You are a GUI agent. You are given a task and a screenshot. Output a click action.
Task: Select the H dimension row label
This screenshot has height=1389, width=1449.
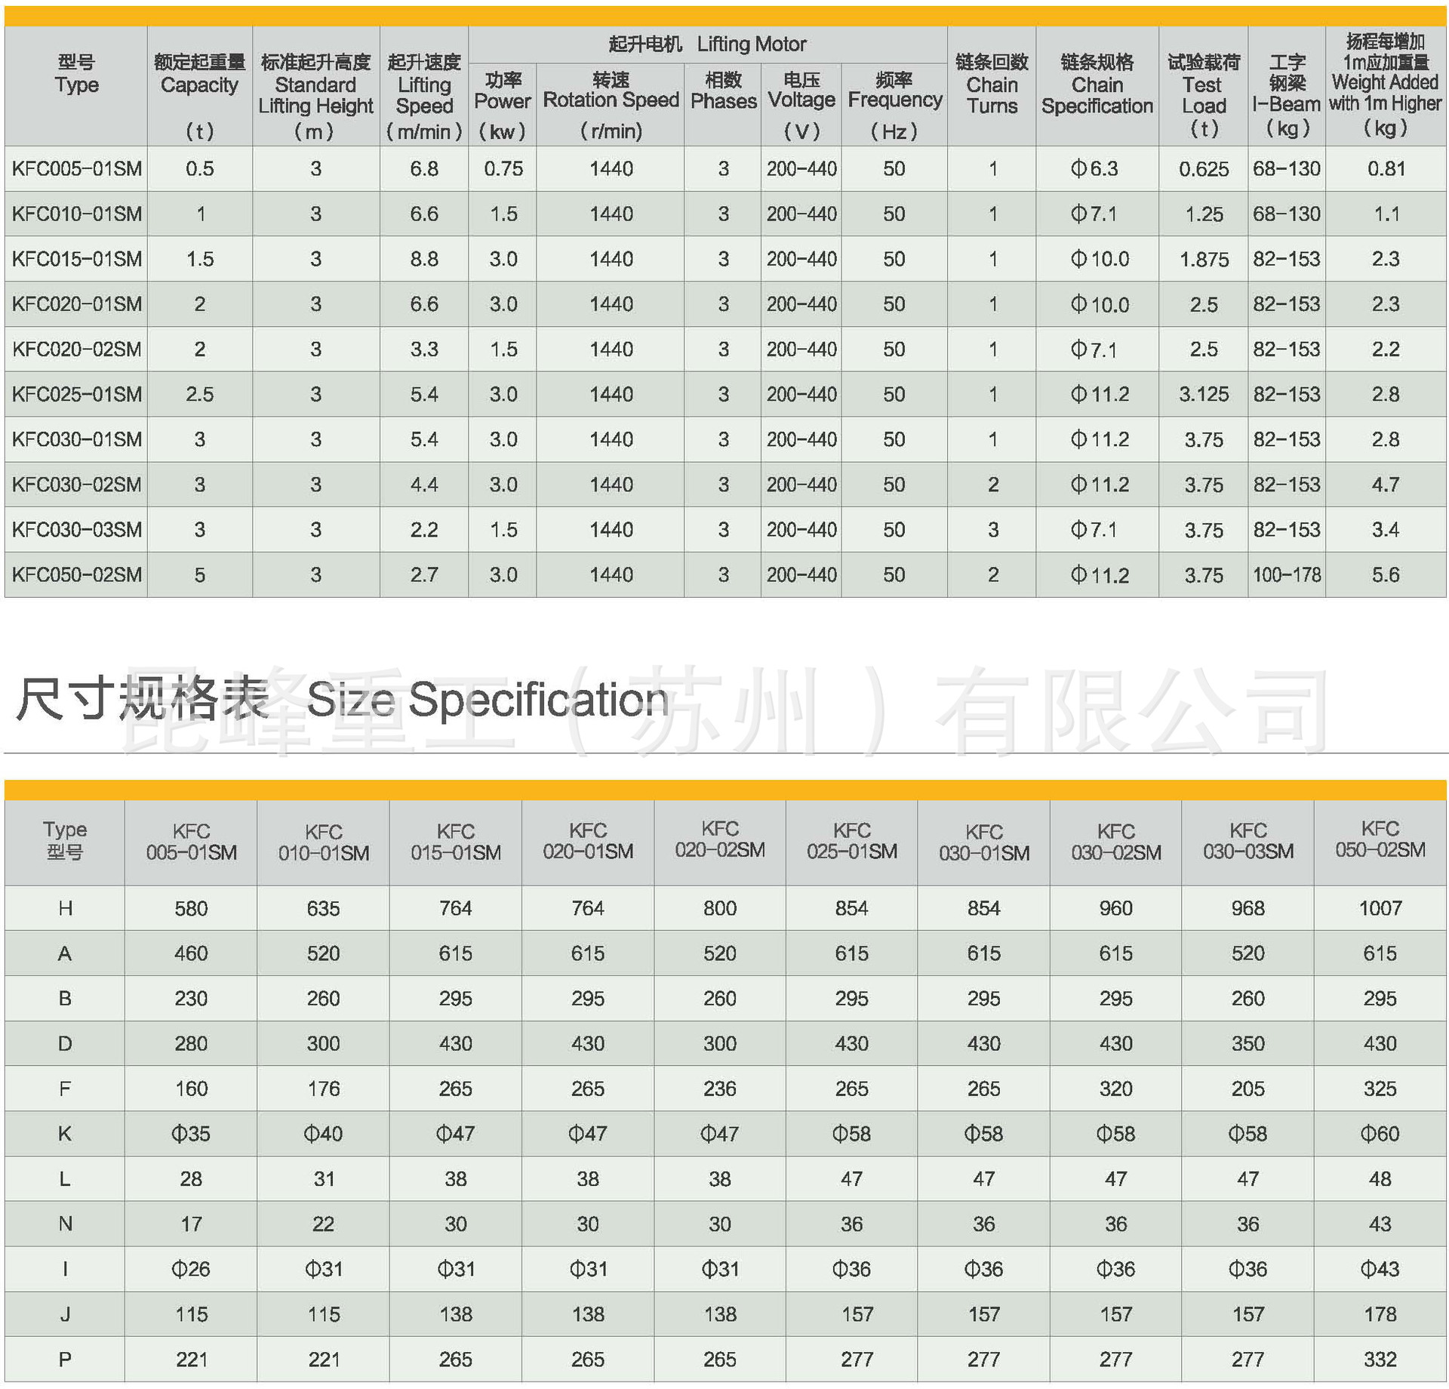[65, 908]
